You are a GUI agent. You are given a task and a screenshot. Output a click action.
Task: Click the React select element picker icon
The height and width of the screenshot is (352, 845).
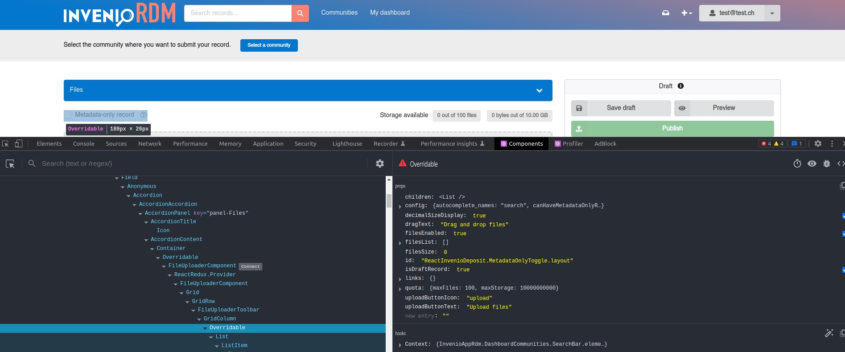pyautogui.click(x=10, y=164)
